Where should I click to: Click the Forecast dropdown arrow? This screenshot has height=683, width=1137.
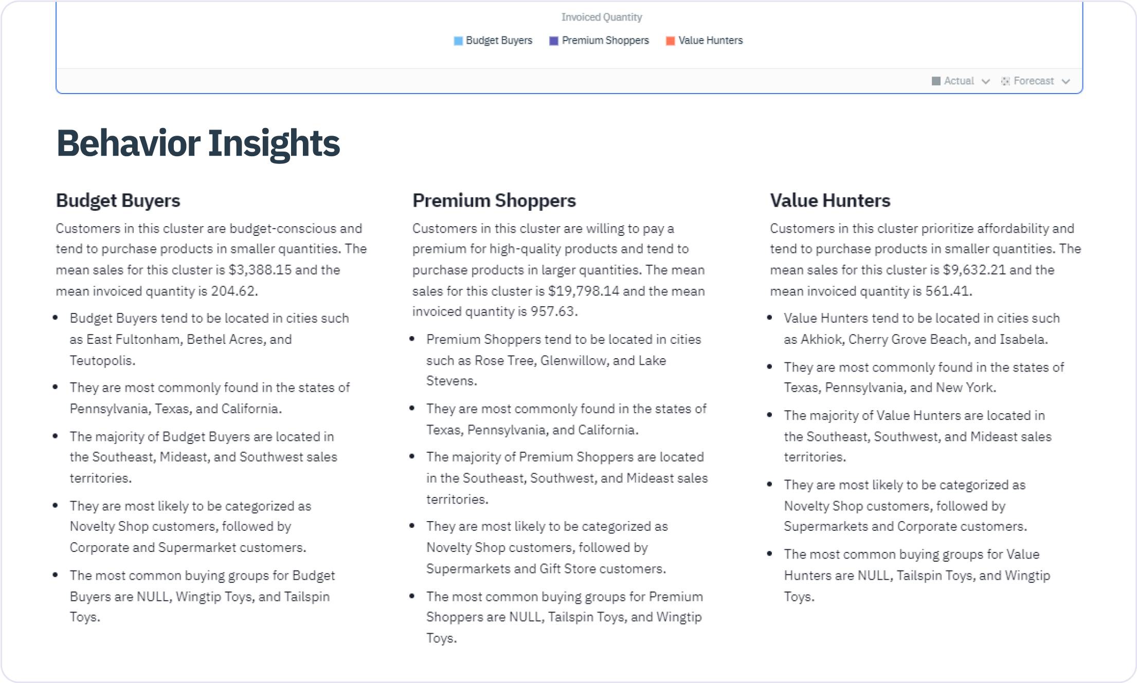tap(1067, 81)
